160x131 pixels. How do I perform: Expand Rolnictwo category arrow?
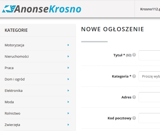click(x=68, y=113)
